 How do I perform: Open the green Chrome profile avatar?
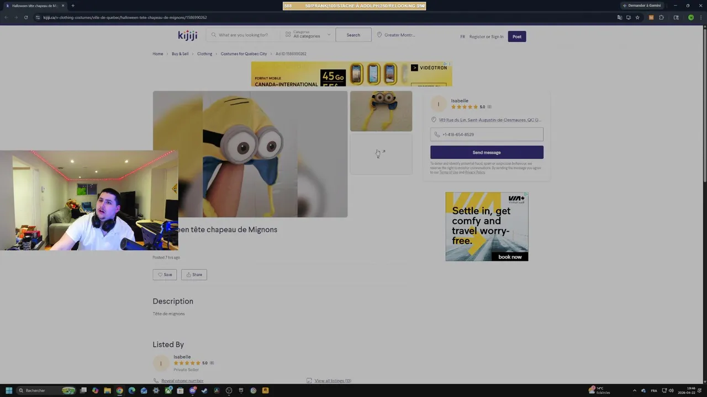691,18
